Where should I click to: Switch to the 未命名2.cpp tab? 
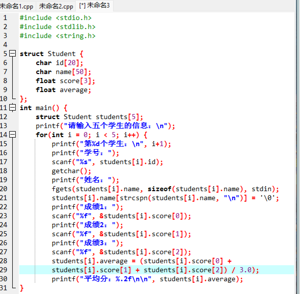click(56, 6)
